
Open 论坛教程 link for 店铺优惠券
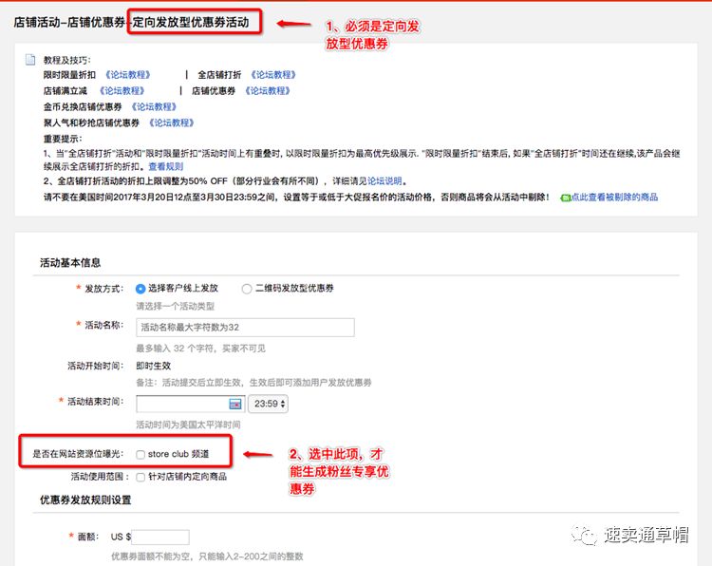[268, 91]
